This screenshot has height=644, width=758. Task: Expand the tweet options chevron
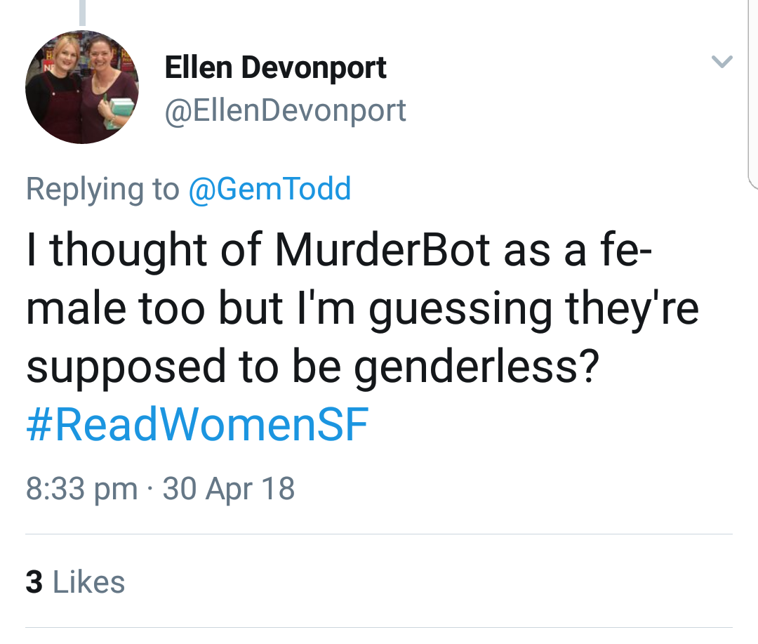coord(722,62)
